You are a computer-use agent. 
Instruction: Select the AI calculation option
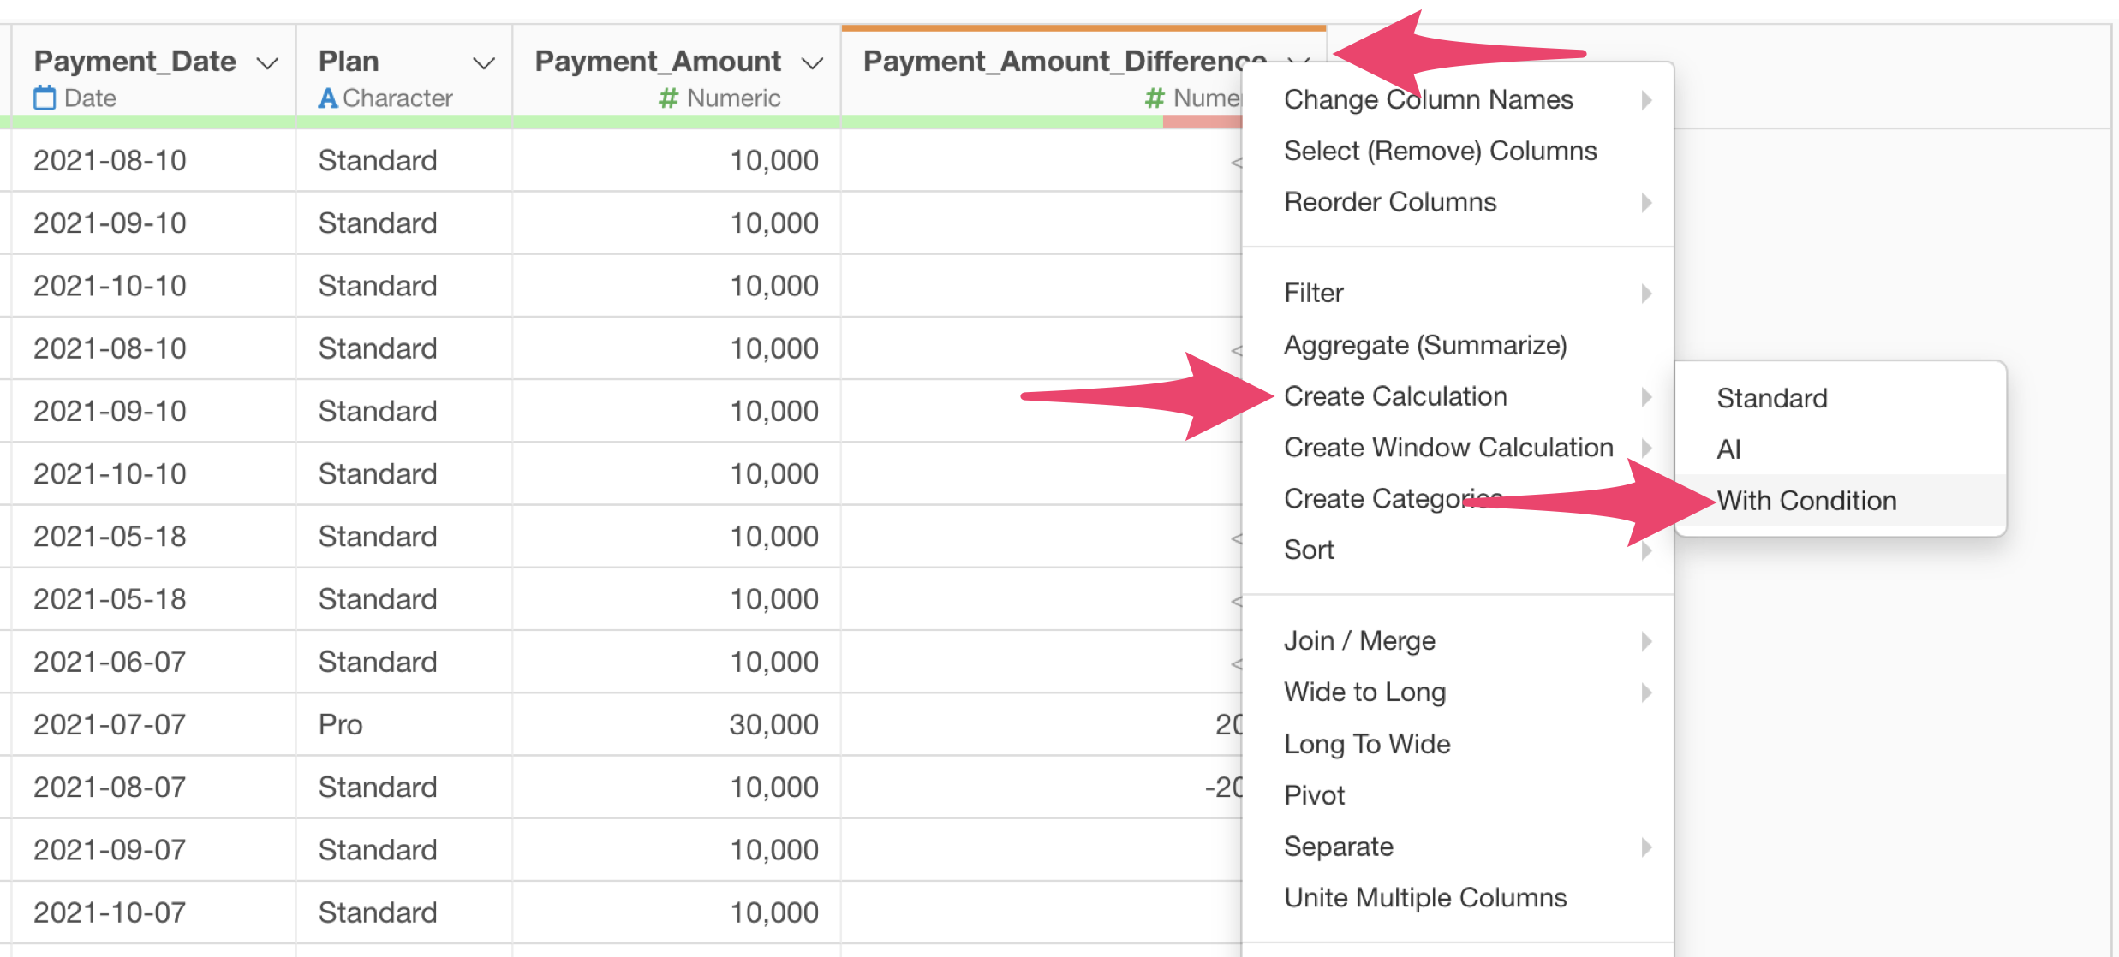(1728, 449)
